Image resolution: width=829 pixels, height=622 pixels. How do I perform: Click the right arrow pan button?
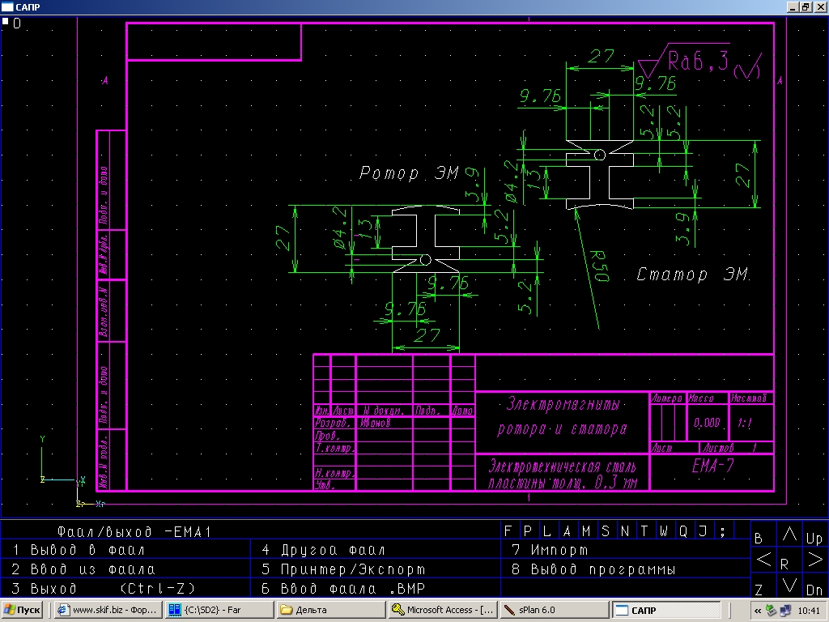coord(814,560)
